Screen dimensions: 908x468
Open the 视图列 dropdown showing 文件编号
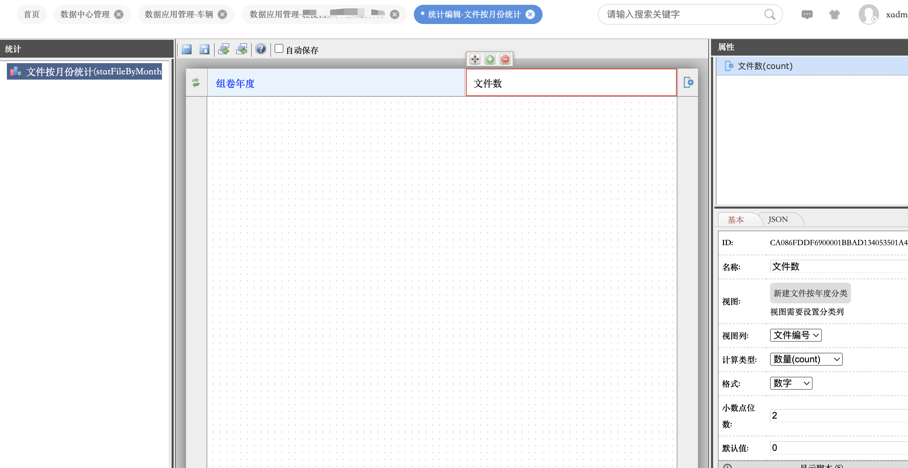(795, 335)
